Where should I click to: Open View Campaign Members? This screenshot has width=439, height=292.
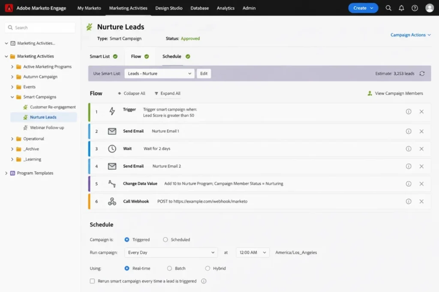click(x=395, y=93)
